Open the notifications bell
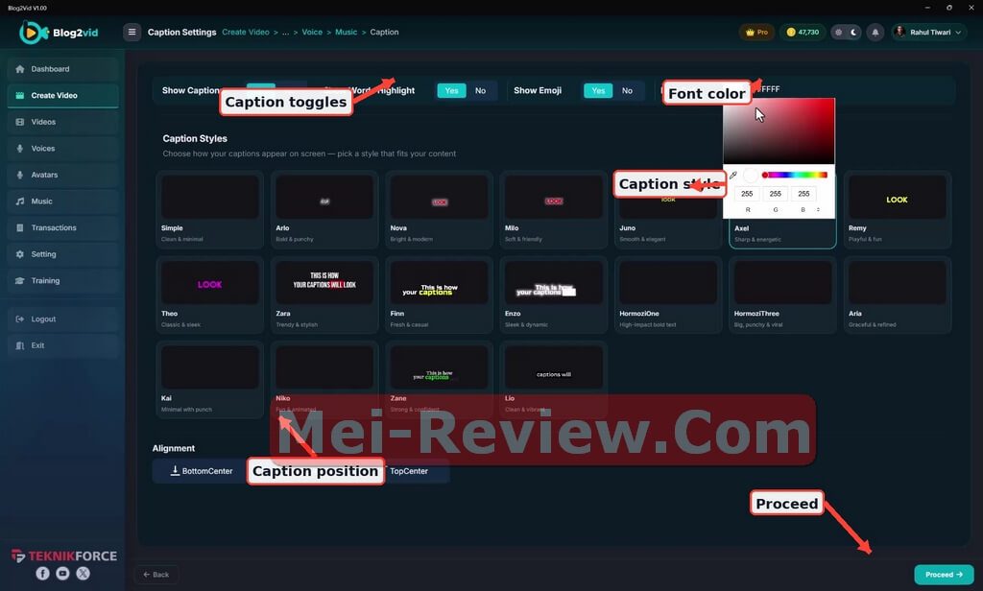The height and width of the screenshot is (591, 983). pyautogui.click(x=875, y=32)
